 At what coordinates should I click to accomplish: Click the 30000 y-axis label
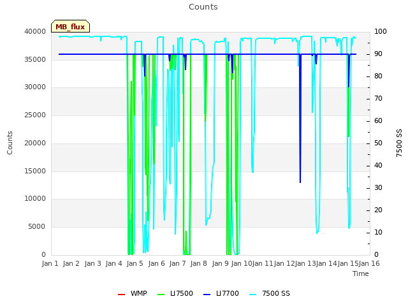point(35,87)
